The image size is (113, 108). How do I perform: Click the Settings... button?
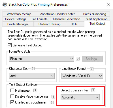click(x=92, y=59)
